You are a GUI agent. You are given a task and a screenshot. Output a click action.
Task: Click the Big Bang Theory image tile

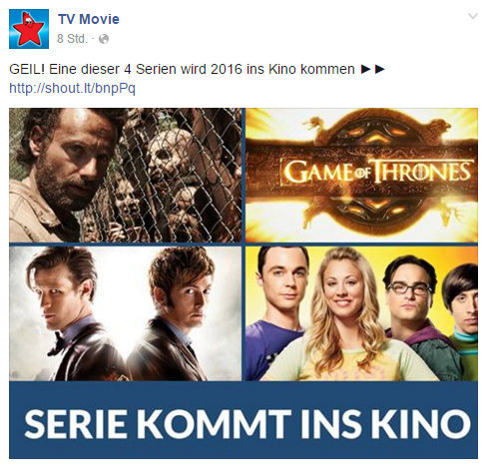point(361,313)
